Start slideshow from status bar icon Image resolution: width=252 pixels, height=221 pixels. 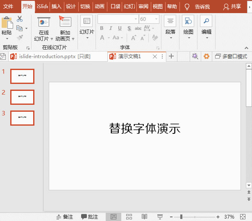[x=160, y=216]
